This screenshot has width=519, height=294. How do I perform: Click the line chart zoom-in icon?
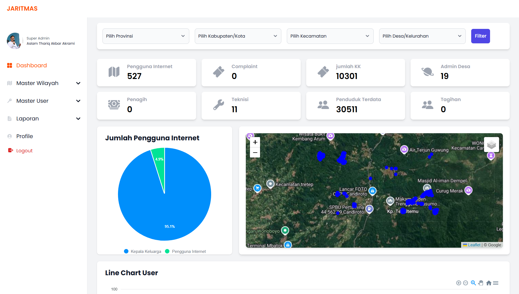[459, 283]
